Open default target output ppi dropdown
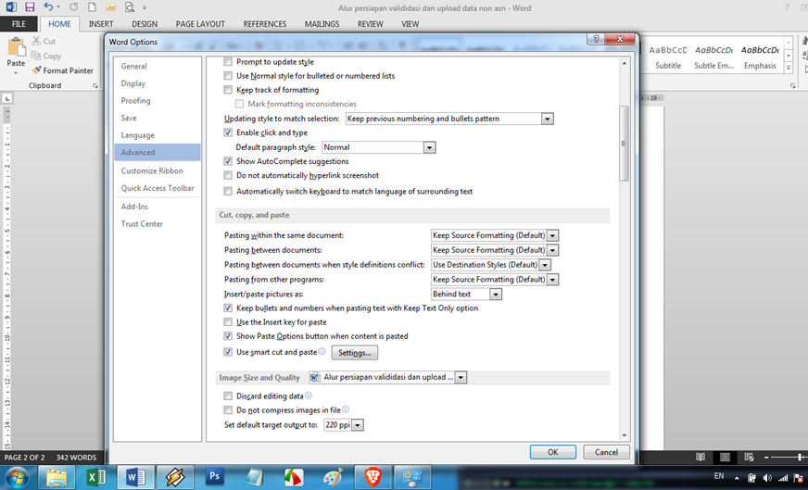Image resolution: width=808 pixels, height=490 pixels. point(358,425)
